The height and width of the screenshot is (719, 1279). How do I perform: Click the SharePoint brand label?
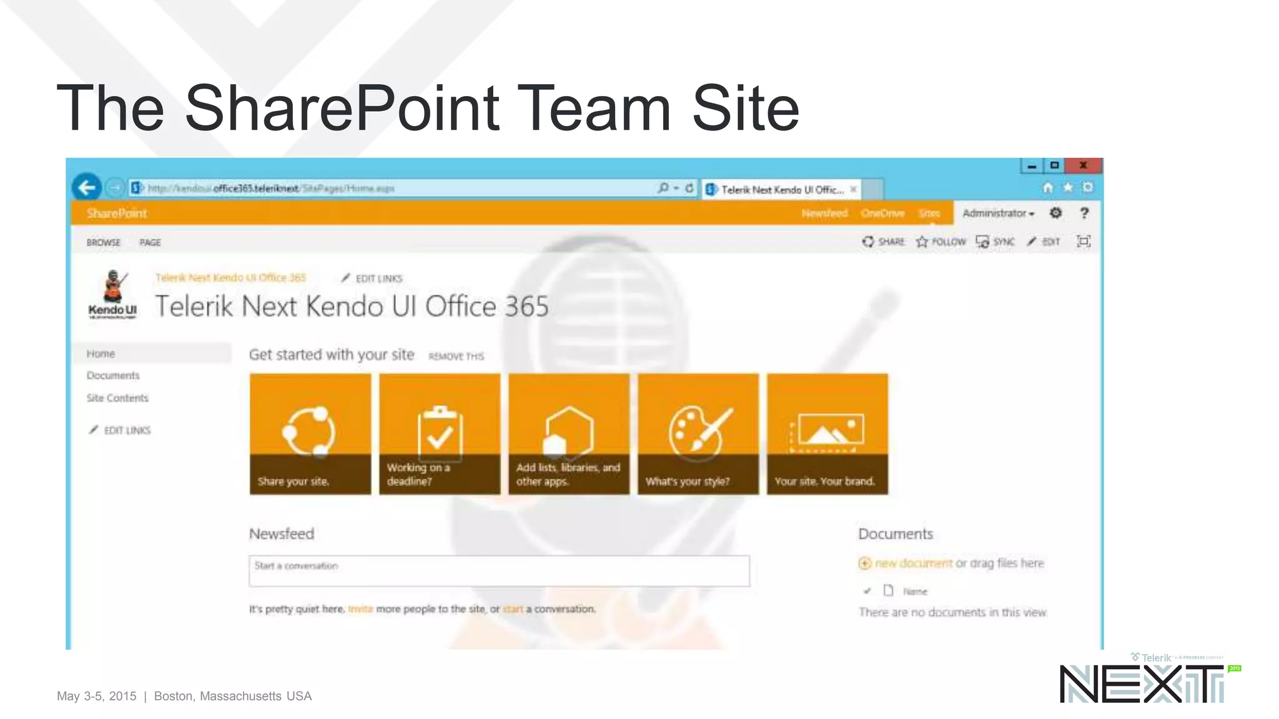[117, 213]
